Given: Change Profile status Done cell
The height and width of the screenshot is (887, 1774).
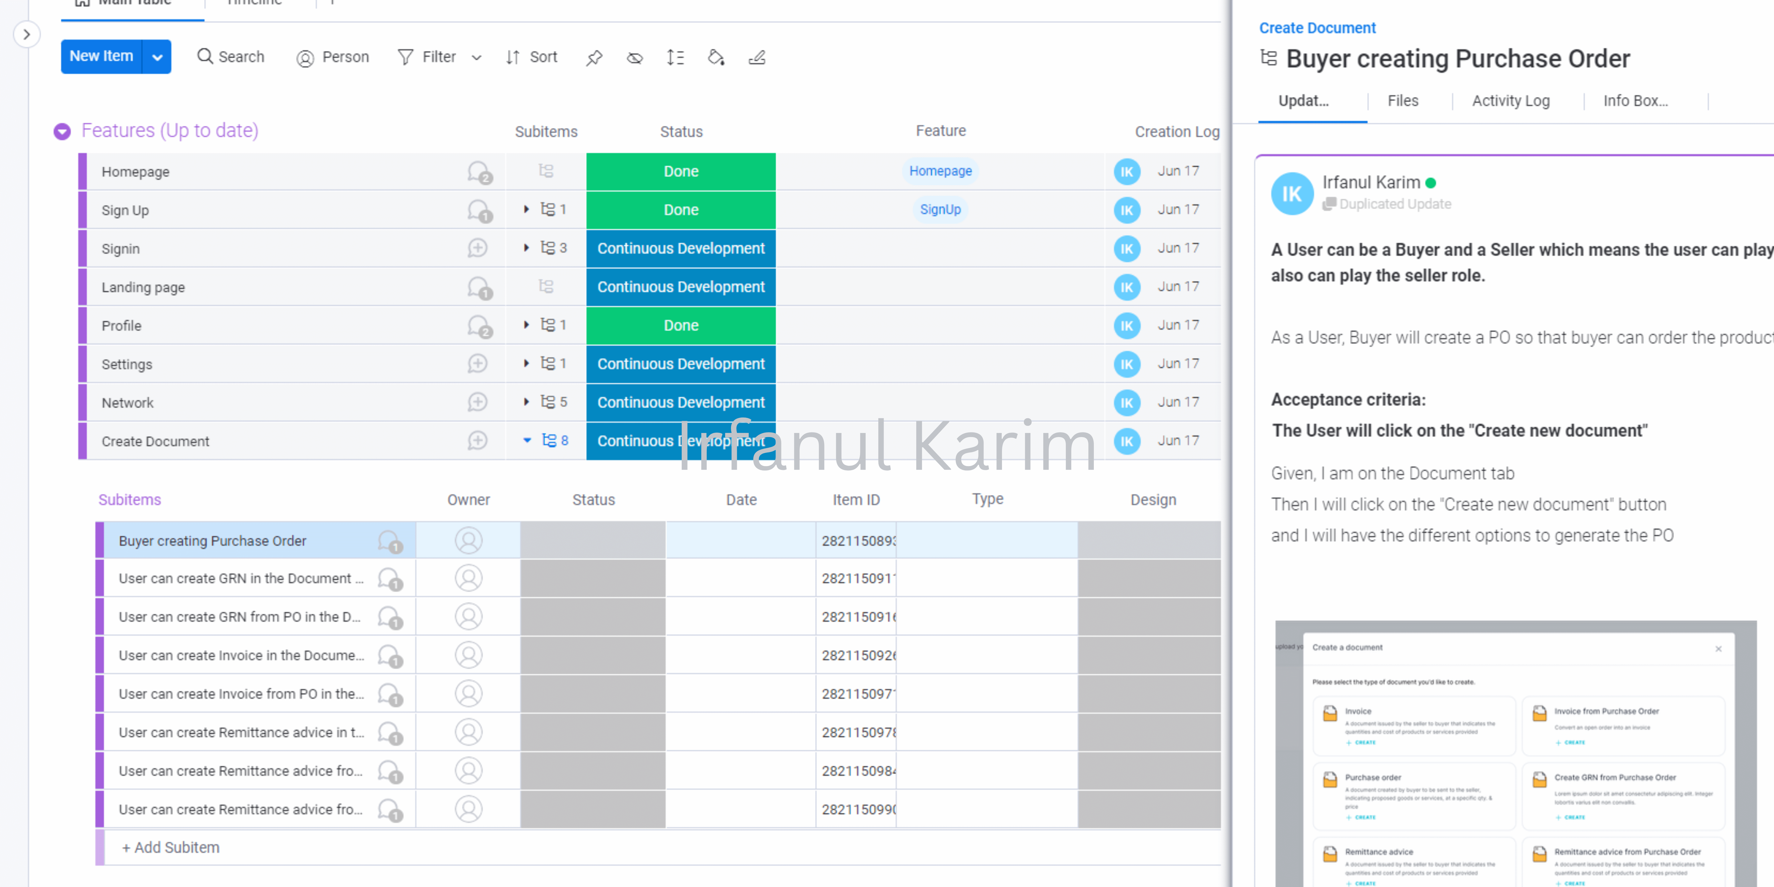Looking at the screenshot, I should 681,326.
